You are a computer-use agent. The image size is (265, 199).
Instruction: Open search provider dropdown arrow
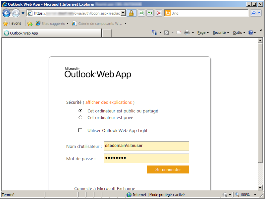click(x=259, y=13)
